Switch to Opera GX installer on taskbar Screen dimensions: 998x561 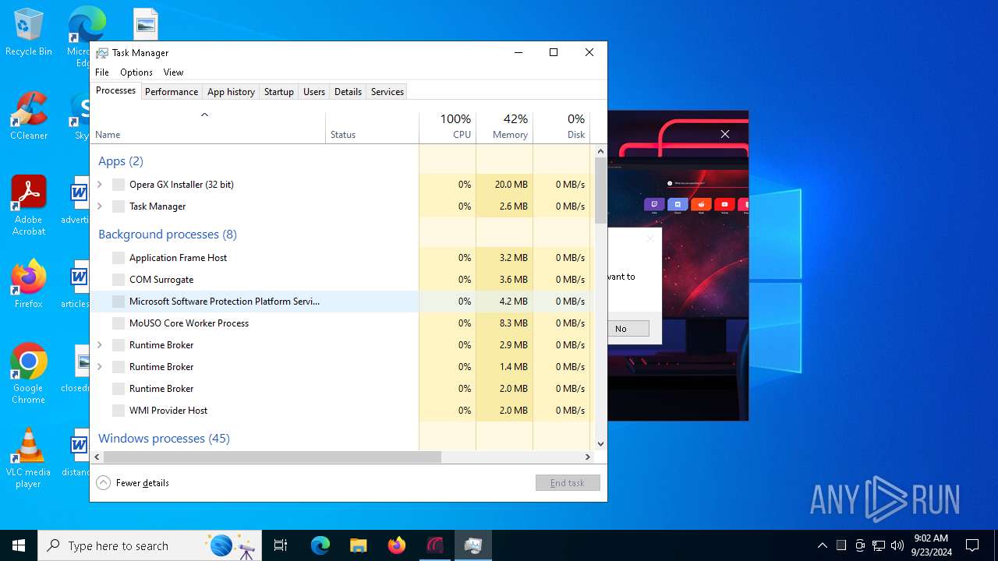pos(434,545)
